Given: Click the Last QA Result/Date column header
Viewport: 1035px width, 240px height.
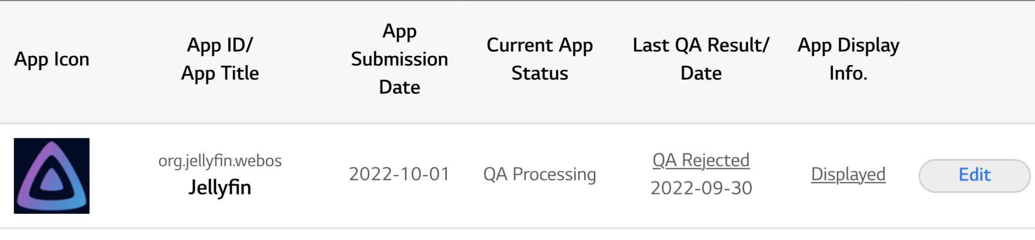Looking at the screenshot, I should 701,60.
